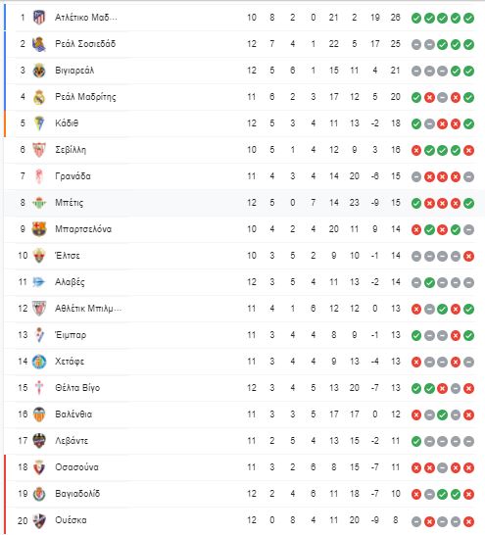Click the Villarreal yellow crest icon
485x535 pixels.
coord(39,71)
